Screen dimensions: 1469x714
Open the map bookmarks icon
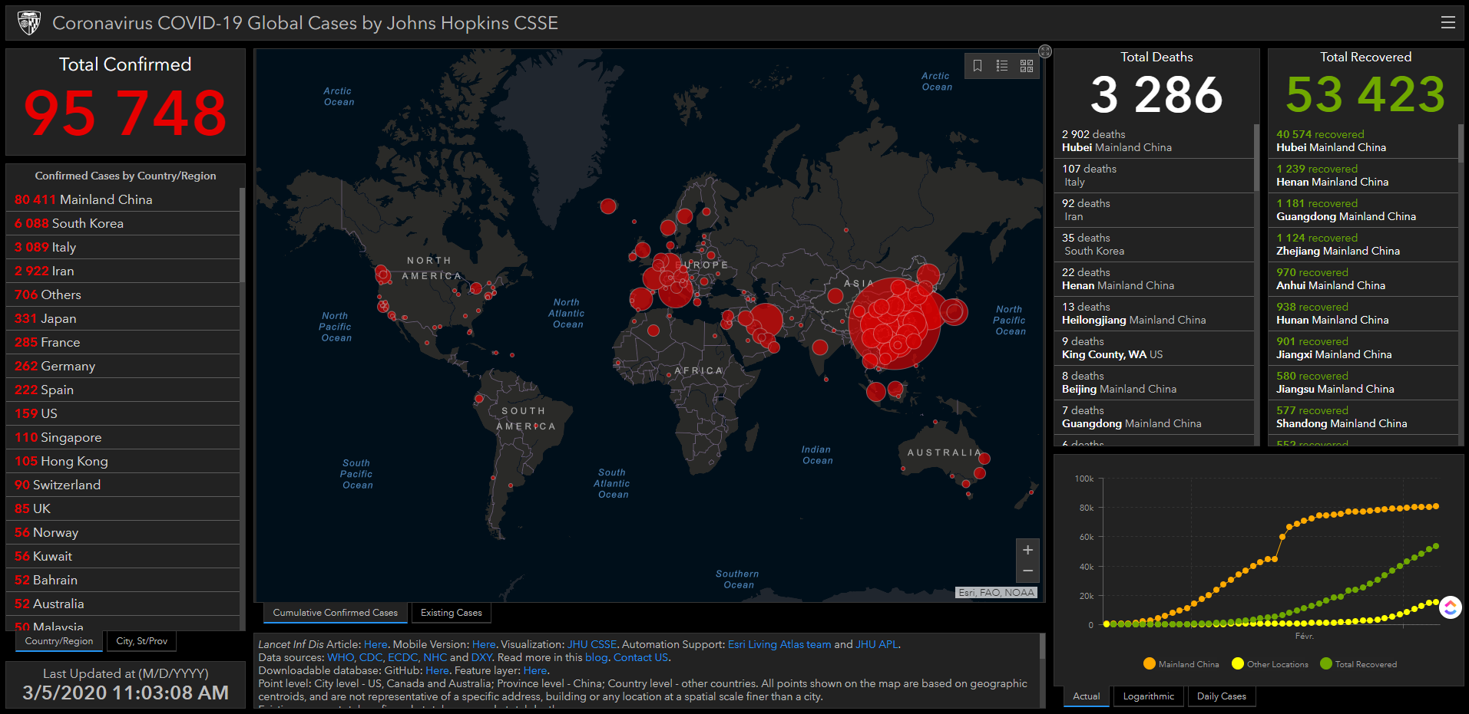click(978, 66)
